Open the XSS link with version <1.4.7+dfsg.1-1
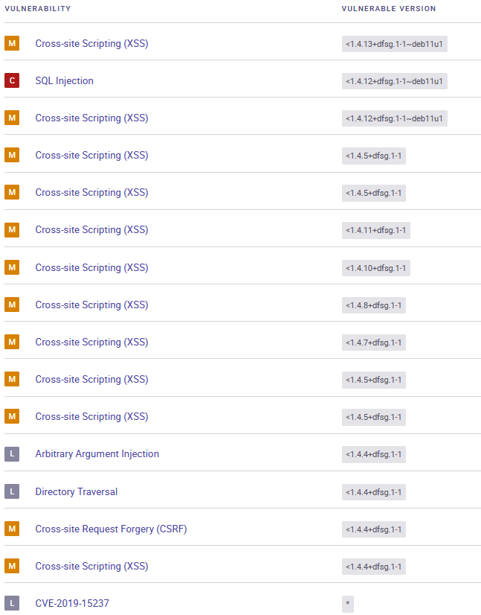The image size is (481, 615). pyautogui.click(x=91, y=342)
